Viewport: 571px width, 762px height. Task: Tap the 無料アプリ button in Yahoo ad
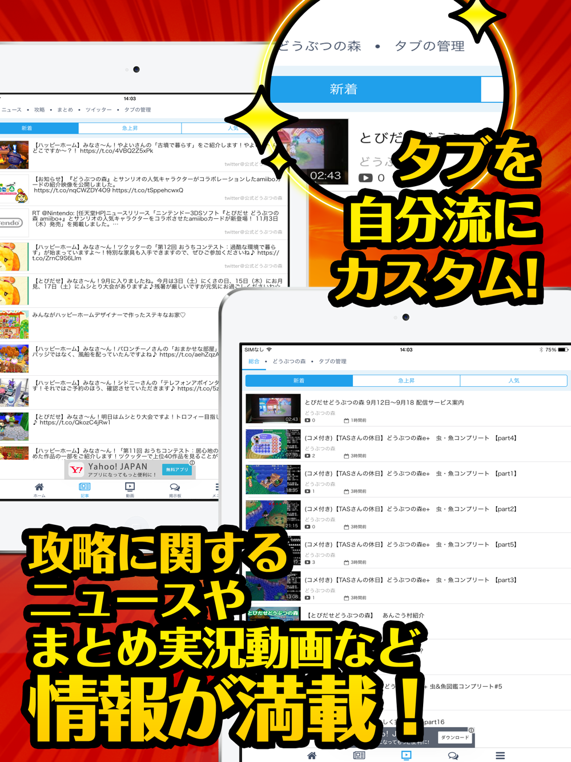point(177,470)
